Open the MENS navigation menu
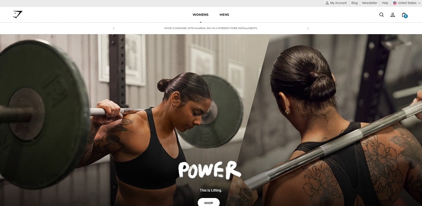 224,15
